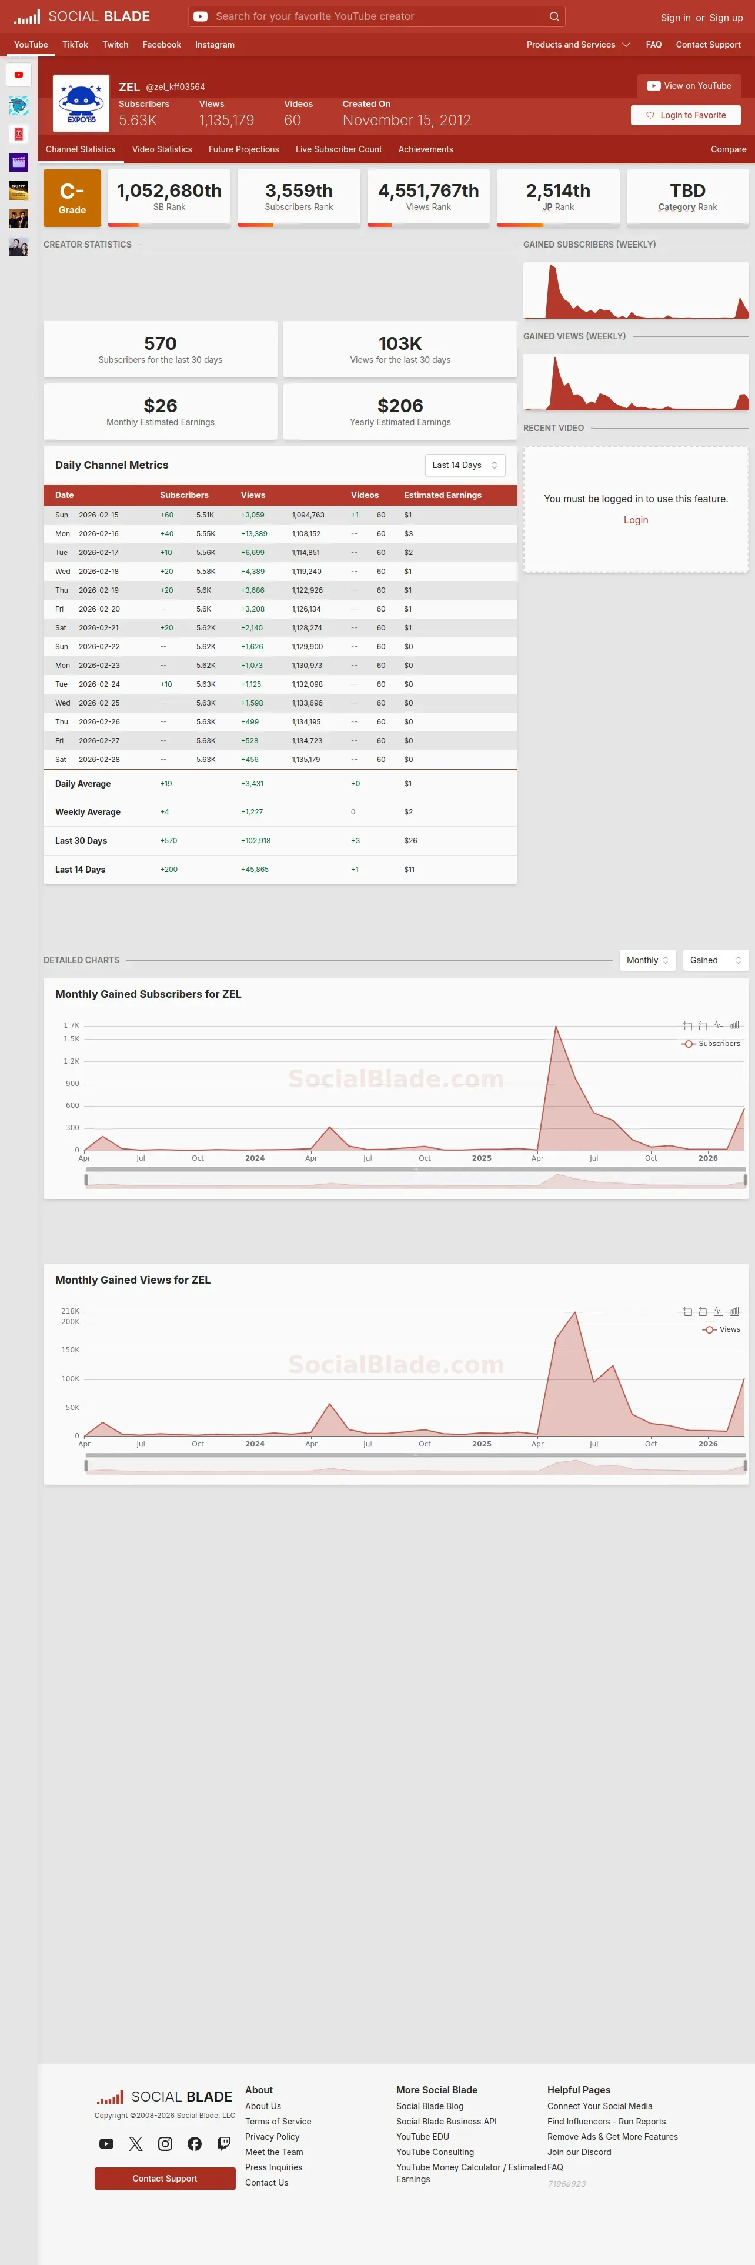755x2265 pixels.
Task: Toggle the Views legend series
Action: (721, 1329)
